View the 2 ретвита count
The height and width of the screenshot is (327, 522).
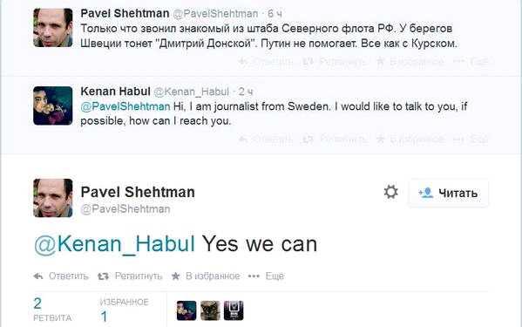(52, 310)
